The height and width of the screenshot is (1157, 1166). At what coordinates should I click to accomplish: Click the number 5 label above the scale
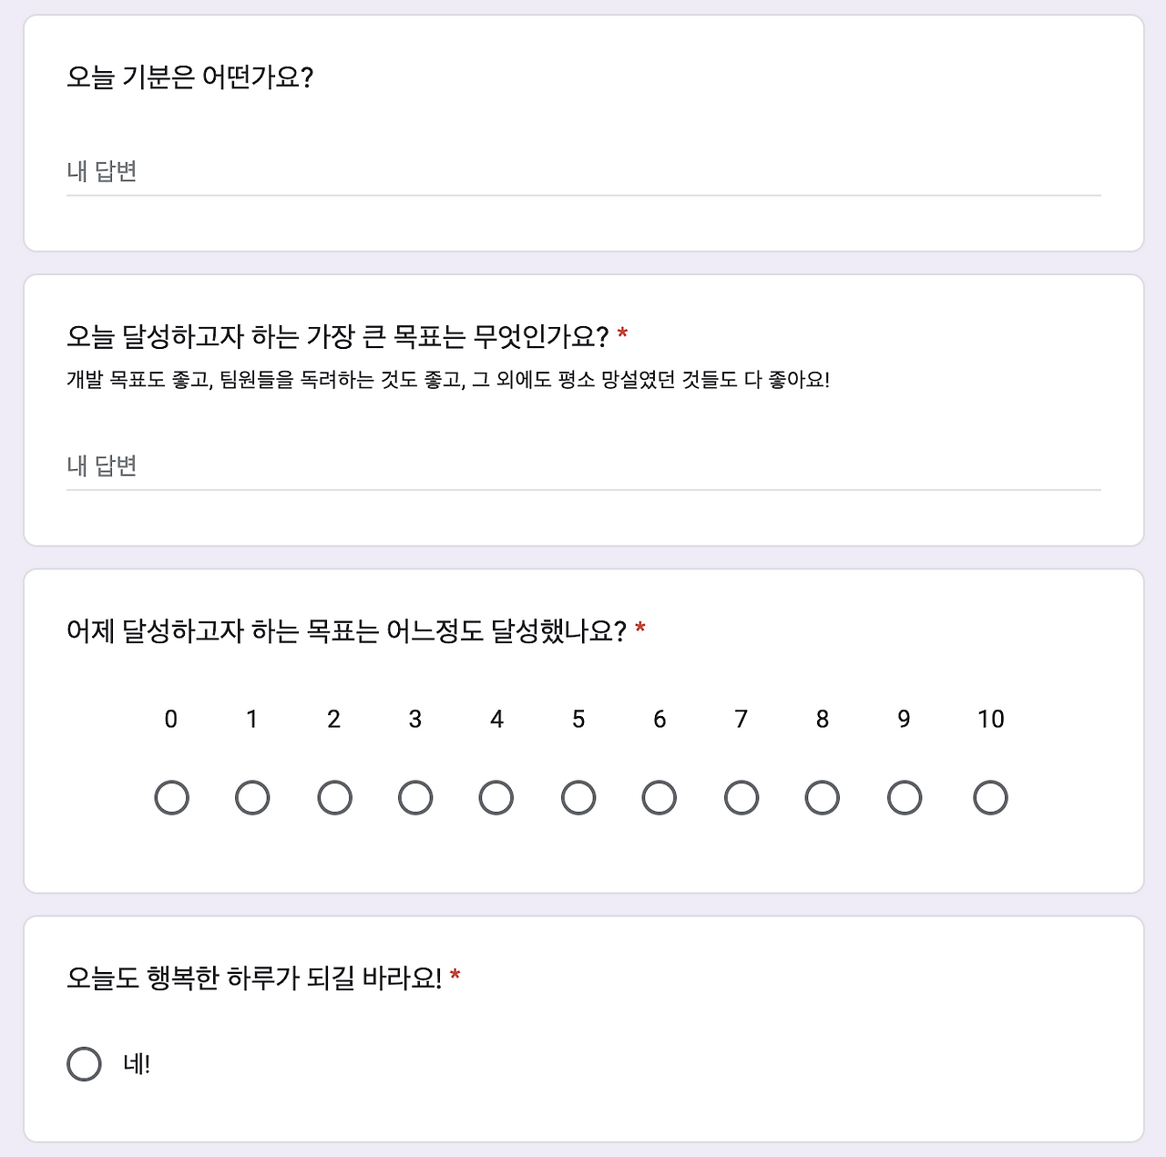[578, 719]
